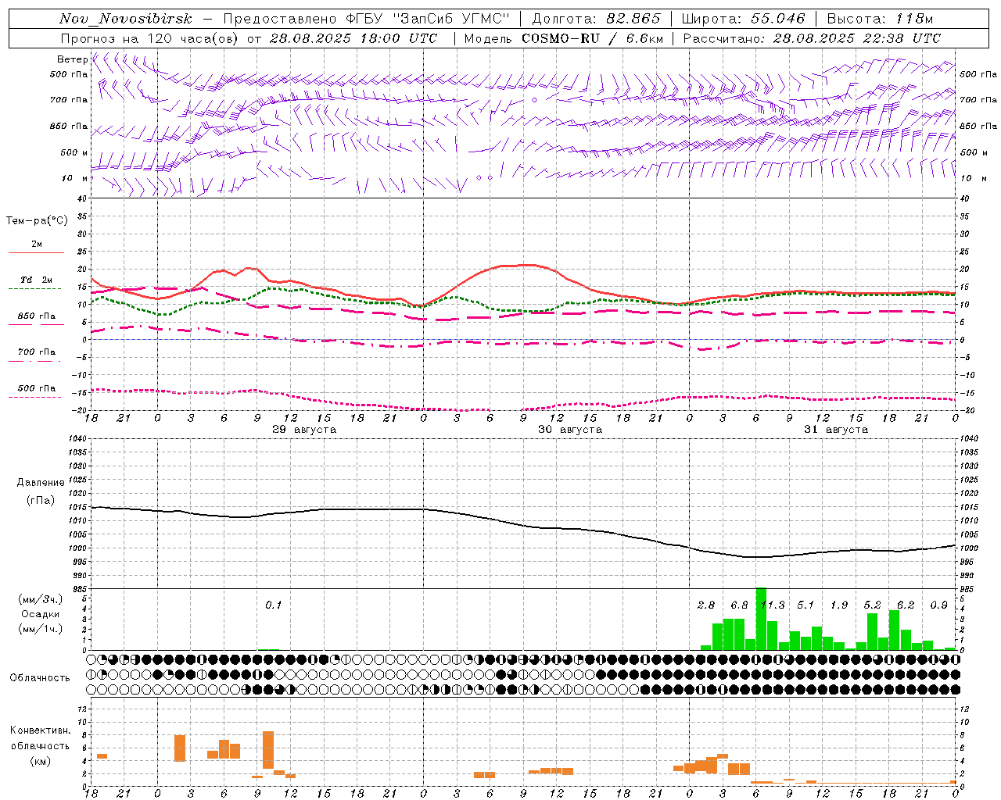Click the Конвективн. convective cloud label

(x=40, y=730)
